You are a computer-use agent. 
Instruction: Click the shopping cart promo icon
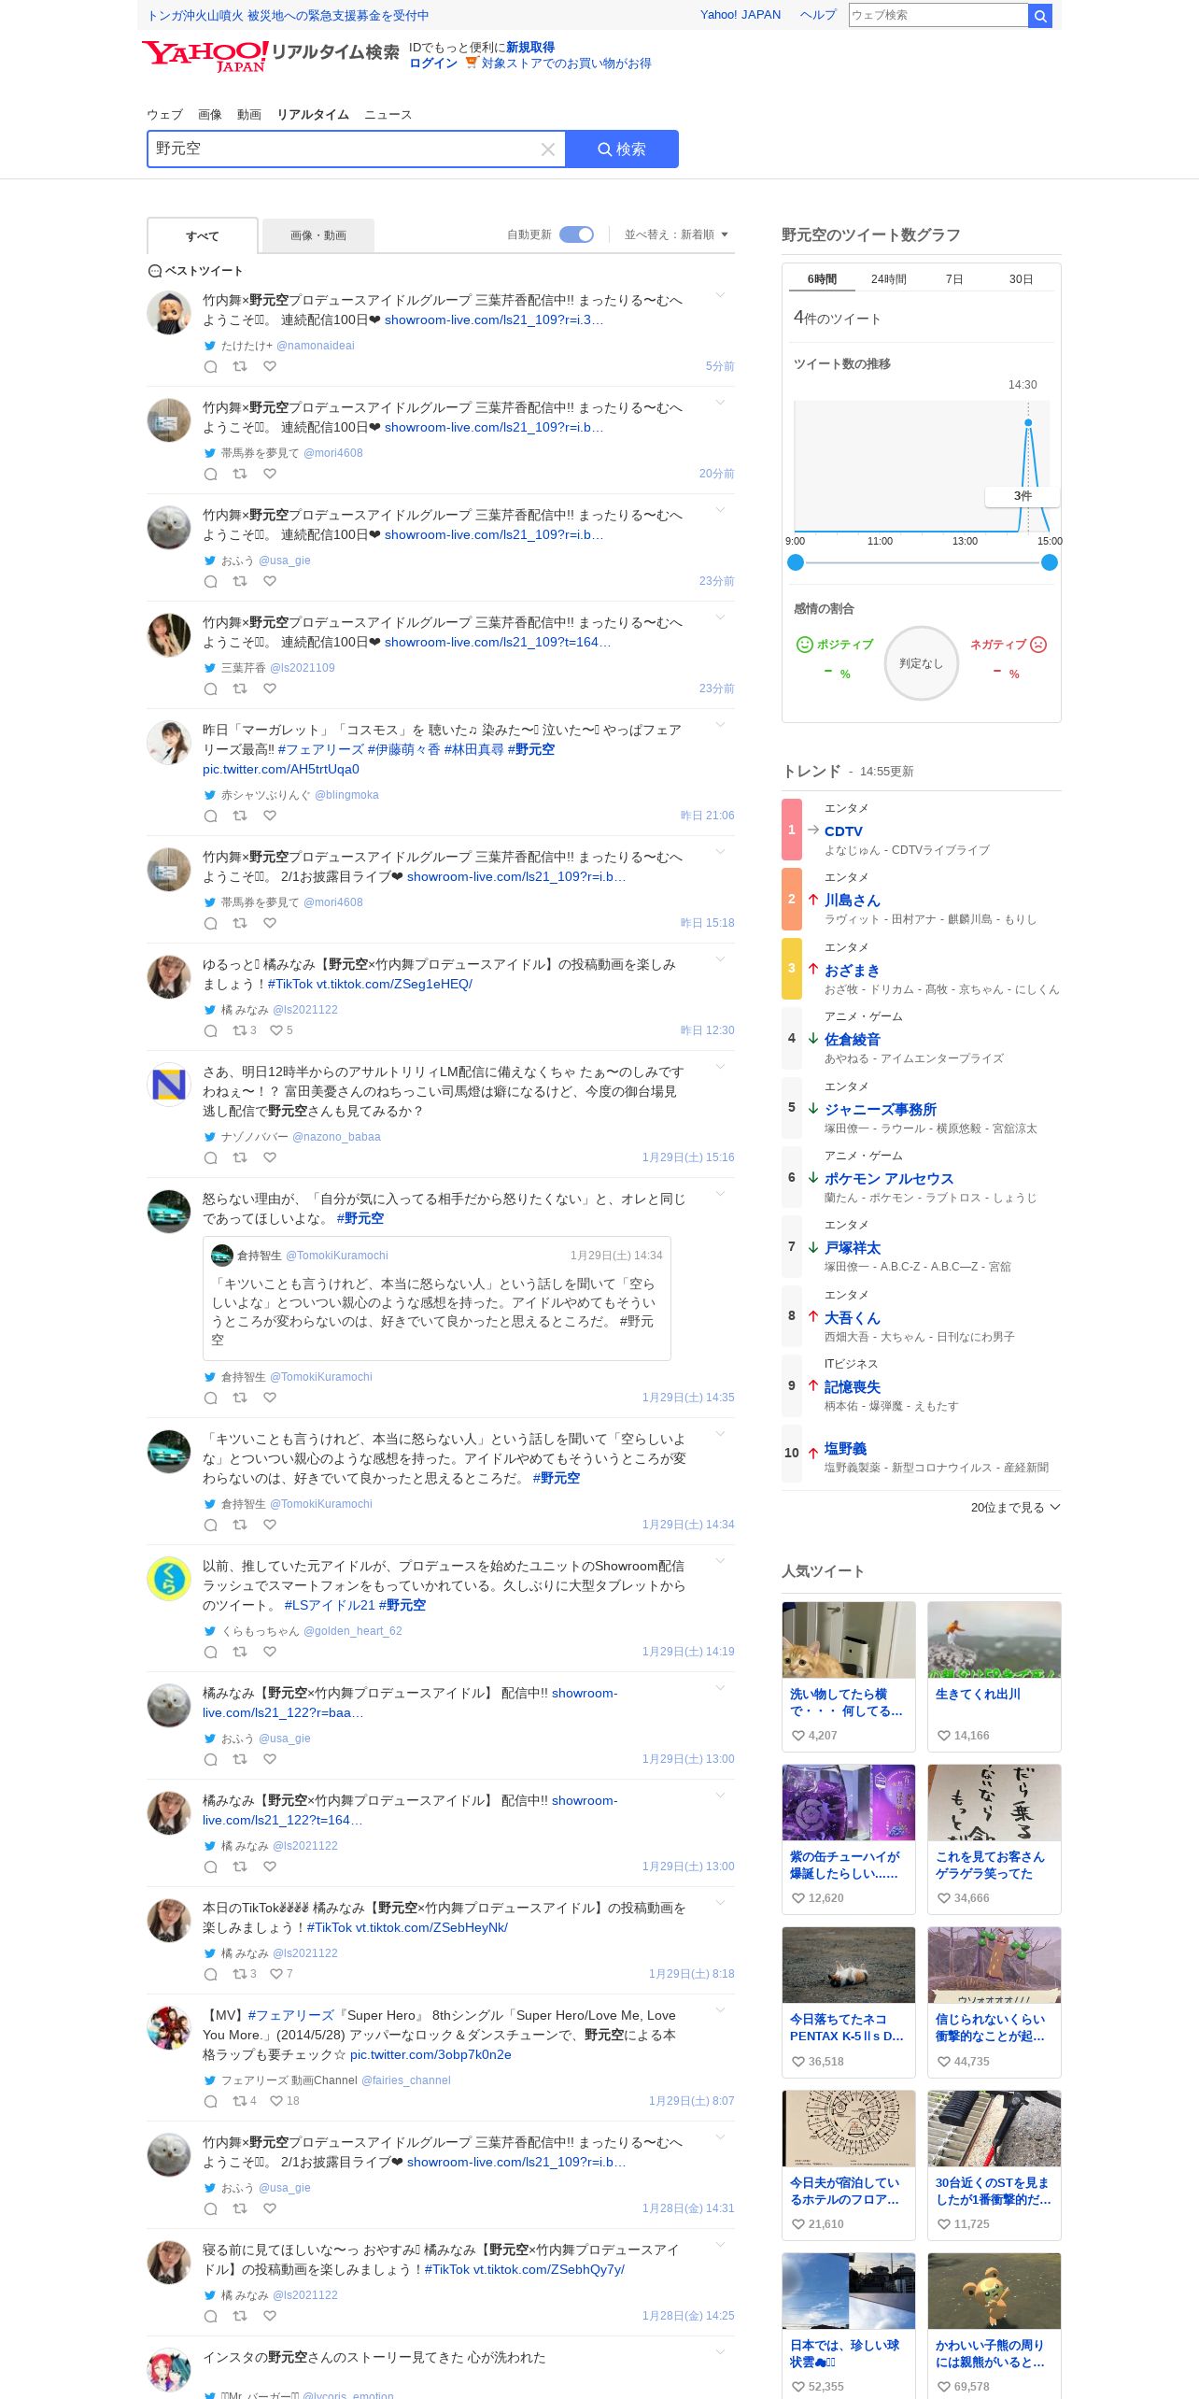(x=472, y=63)
